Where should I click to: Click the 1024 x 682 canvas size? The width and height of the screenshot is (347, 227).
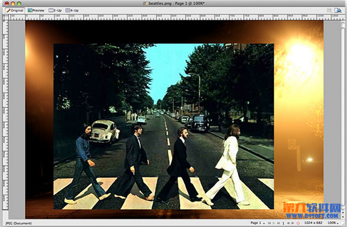tap(313, 223)
